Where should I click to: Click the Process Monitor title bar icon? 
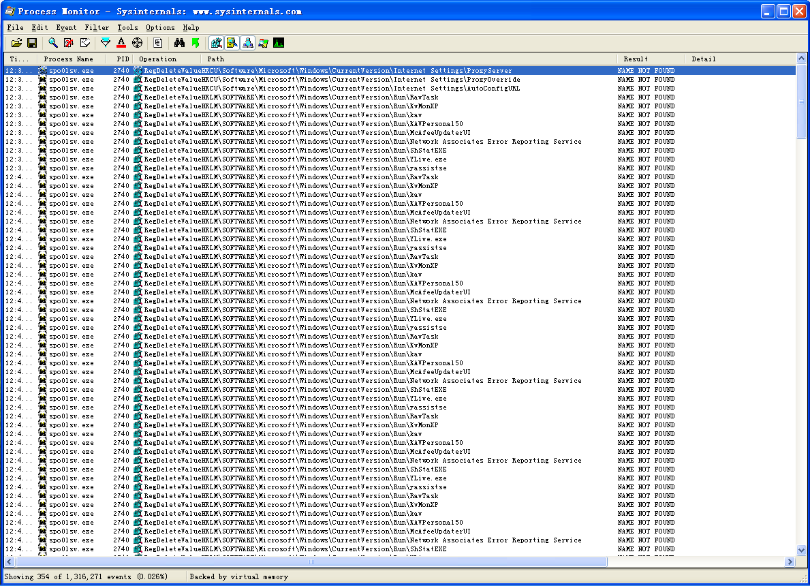click(x=10, y=11)
